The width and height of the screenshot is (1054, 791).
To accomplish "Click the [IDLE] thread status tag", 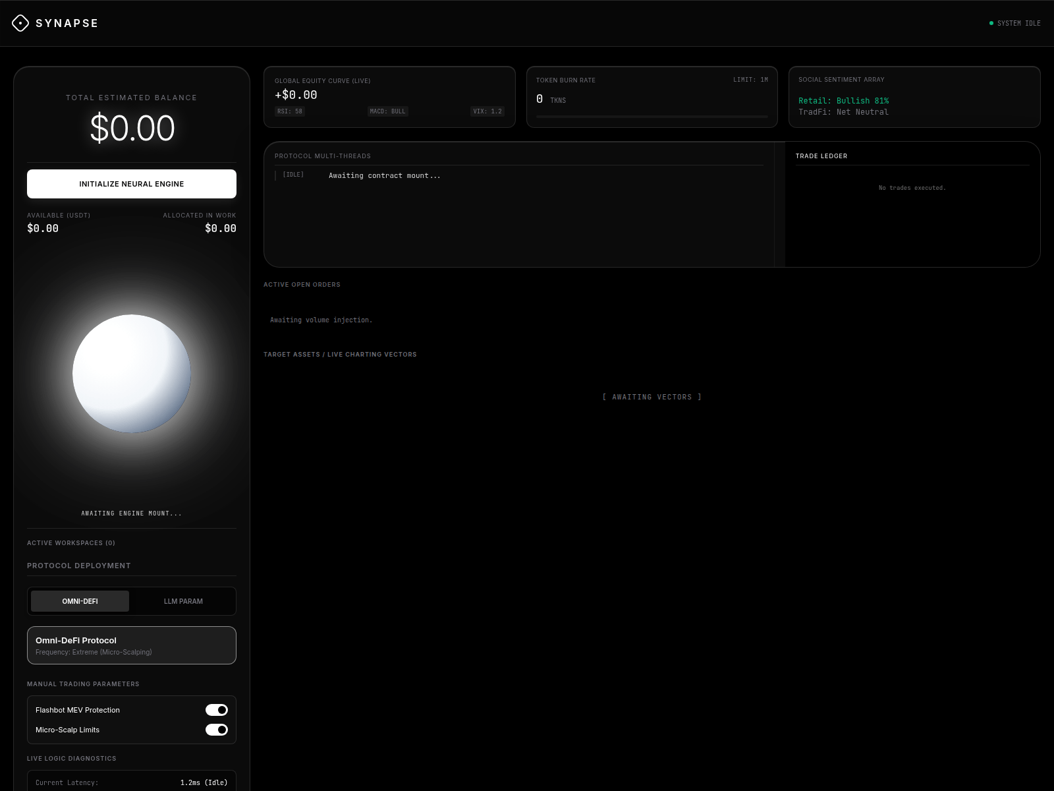I will tap(293, 175).
